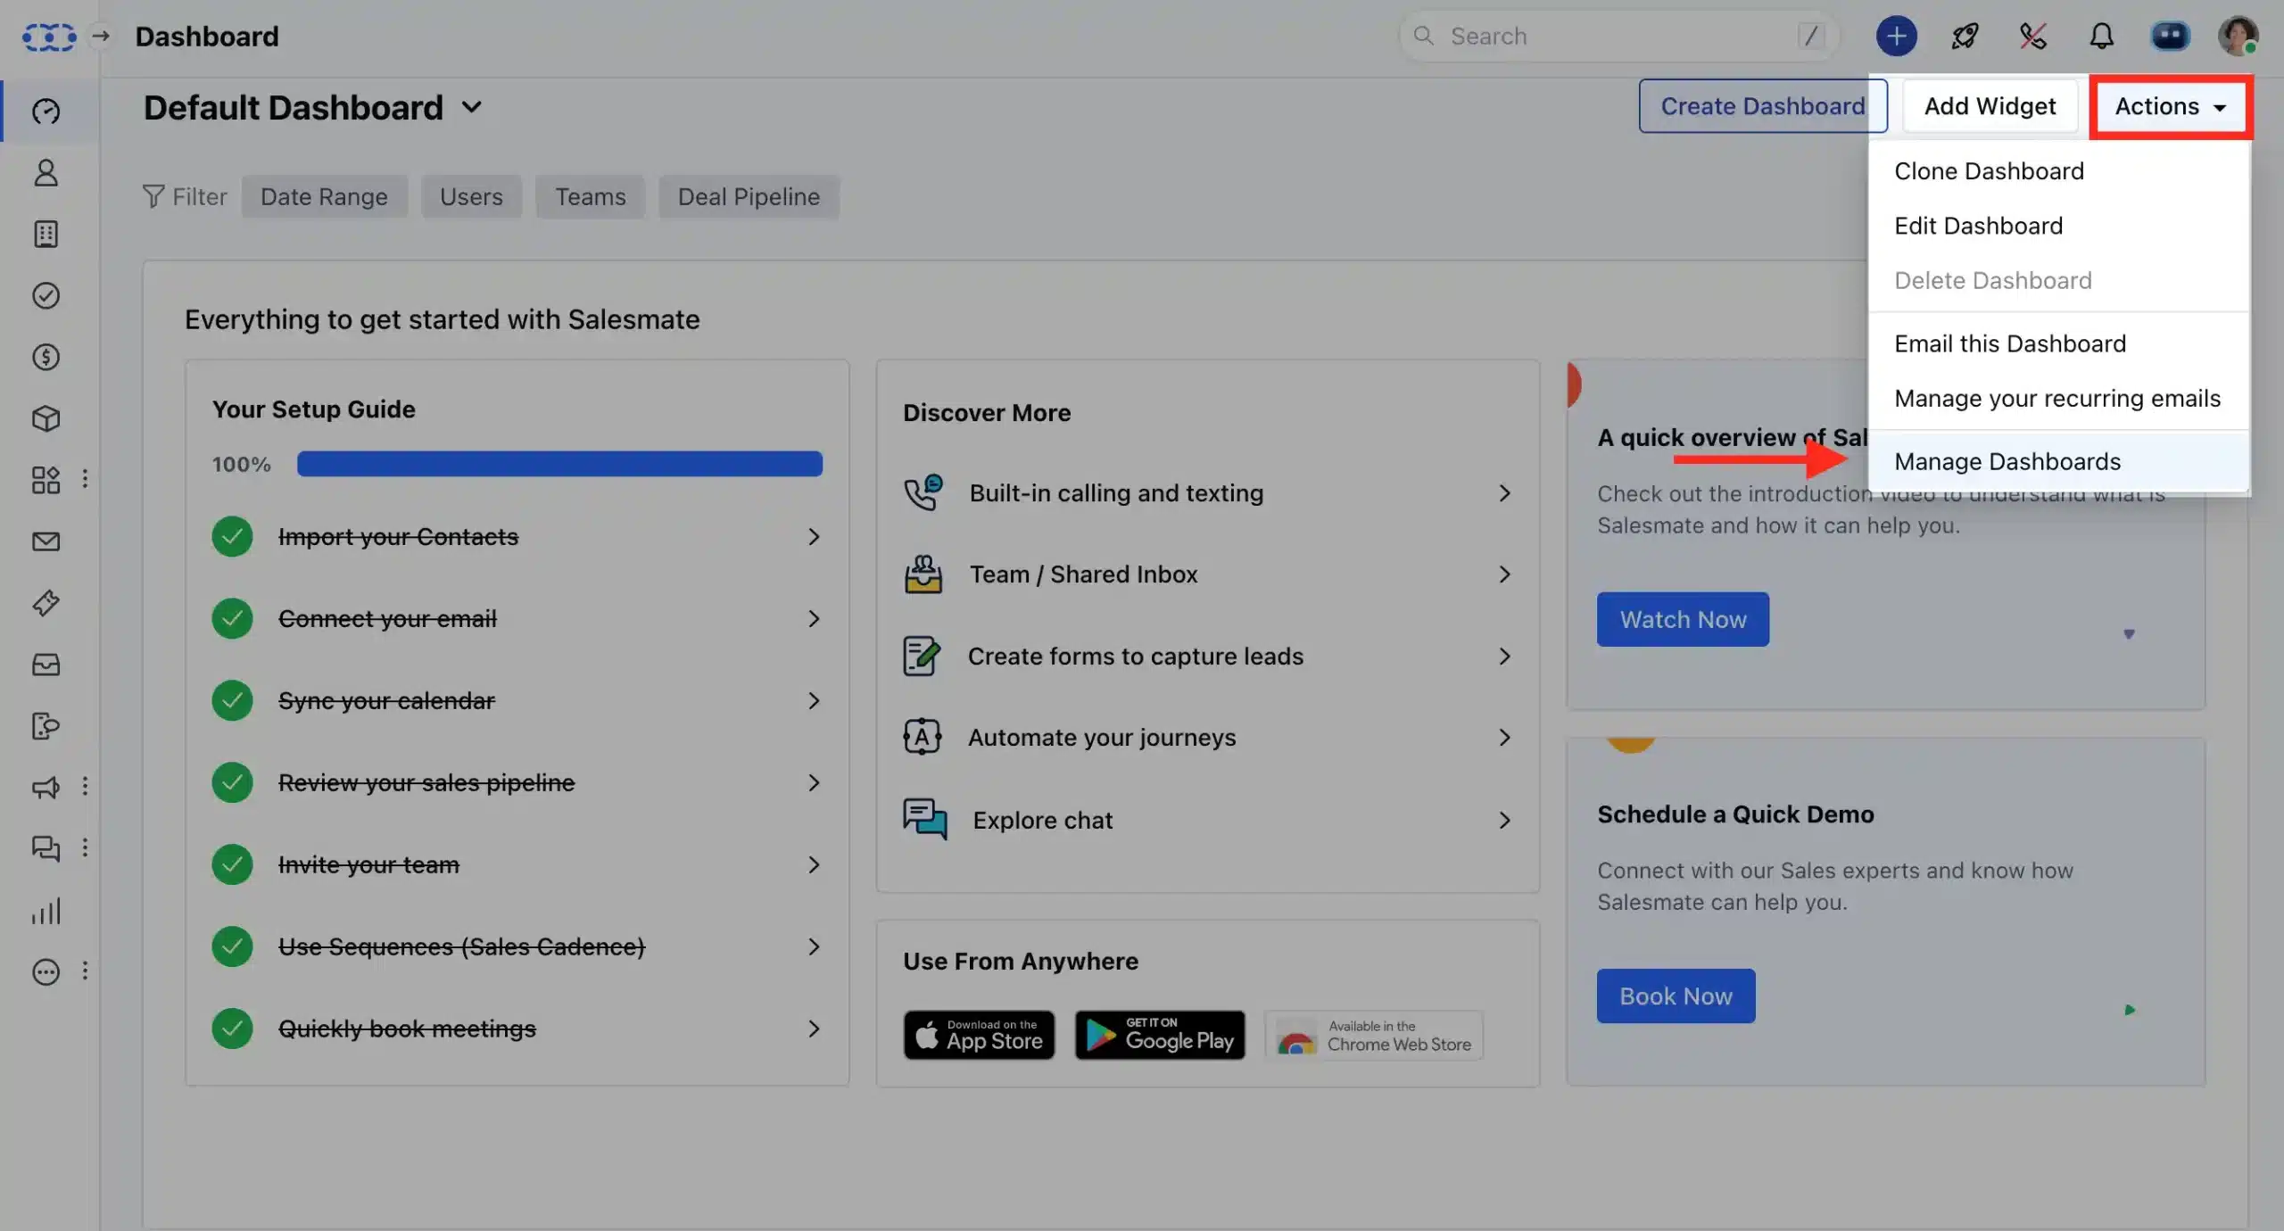Click the notifications bell icon
Image resolution: width=2284 pixels, height=1231 pixels.
click(2101, 37)
